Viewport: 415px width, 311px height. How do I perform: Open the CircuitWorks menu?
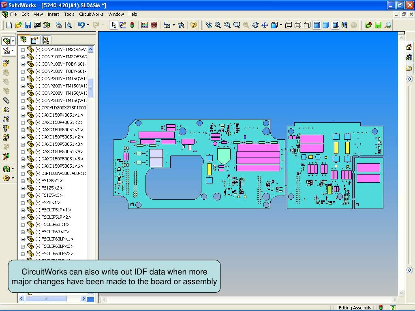[x=91, y=14]
